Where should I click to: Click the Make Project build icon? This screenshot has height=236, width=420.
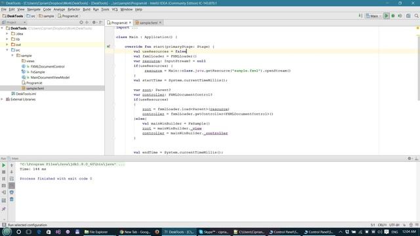click(x=360, y=16)
